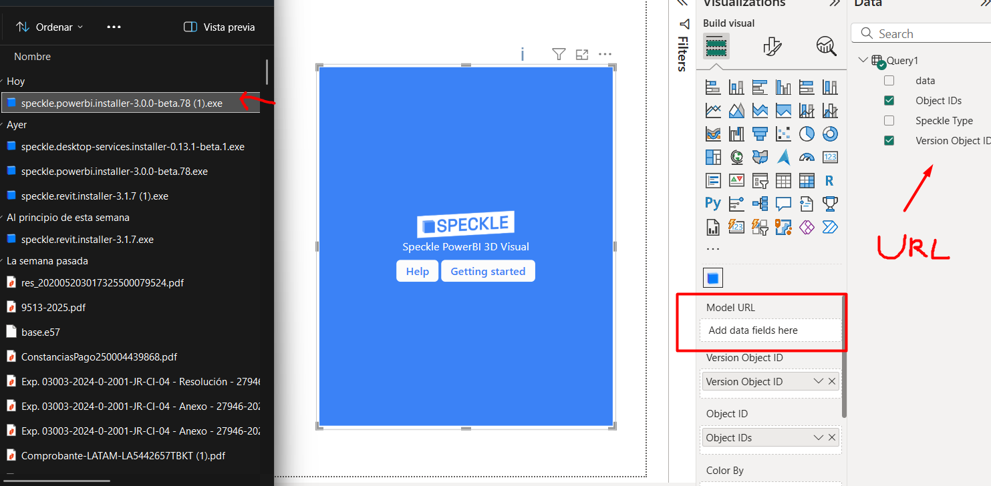
Task: Select the Pie chart visual
Action: click(x=807, y=134)
